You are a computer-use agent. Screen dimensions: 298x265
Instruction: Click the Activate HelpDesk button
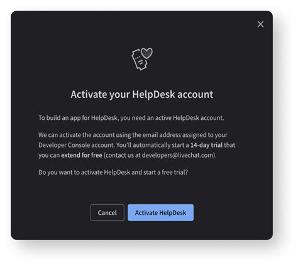tap(160, 213)
